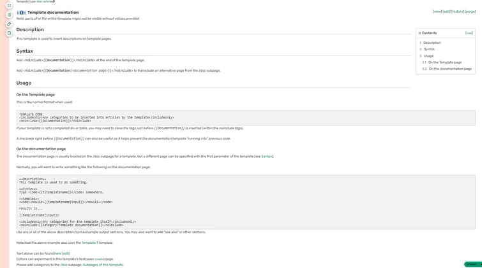Open the [history] documentation link
482x268 pixels.
(x=458, y=11)
